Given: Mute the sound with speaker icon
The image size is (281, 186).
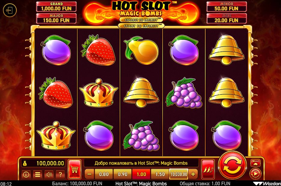Looking at the screenshot, I should pos(49,174).
